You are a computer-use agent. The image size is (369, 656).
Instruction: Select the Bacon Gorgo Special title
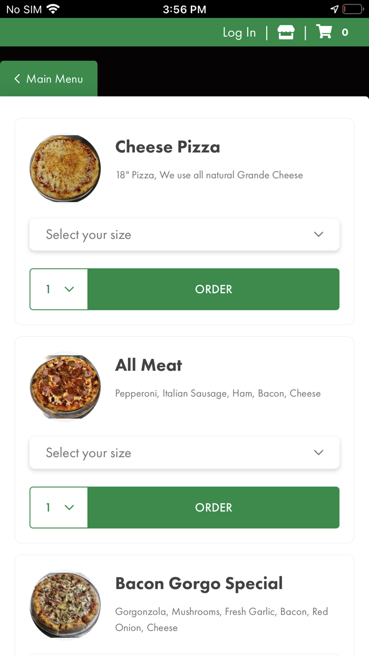[199, 583]
